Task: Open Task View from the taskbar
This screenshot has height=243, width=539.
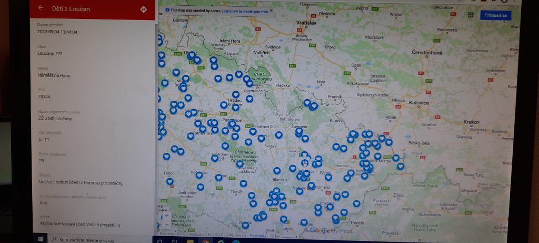Action: pyautogui.click(x=174, y=241)
